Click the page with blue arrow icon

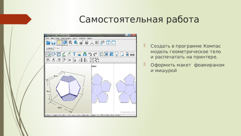(122, 54)
